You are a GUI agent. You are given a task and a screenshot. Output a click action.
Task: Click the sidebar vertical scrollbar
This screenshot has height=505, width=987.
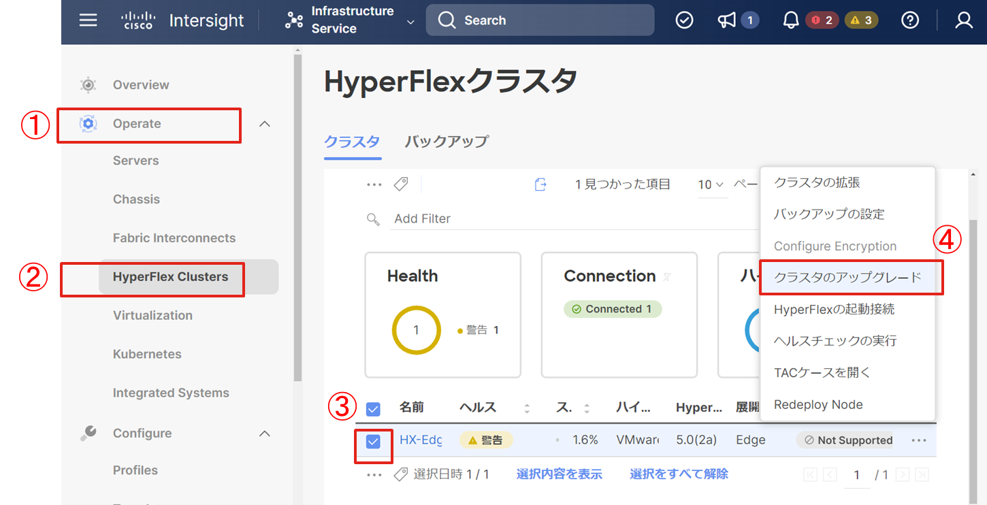click(x=297, y=218)
